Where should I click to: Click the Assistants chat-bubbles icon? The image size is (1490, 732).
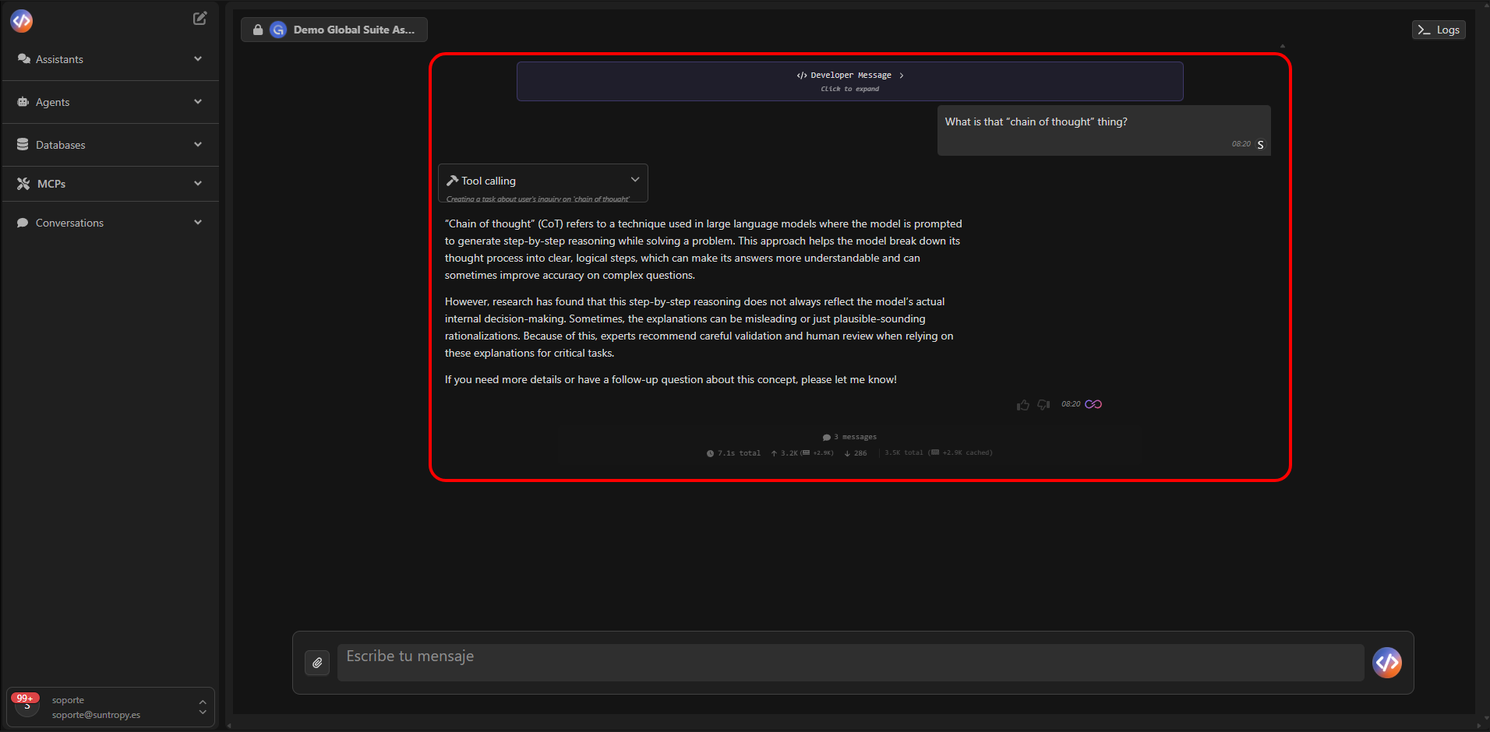23,59
